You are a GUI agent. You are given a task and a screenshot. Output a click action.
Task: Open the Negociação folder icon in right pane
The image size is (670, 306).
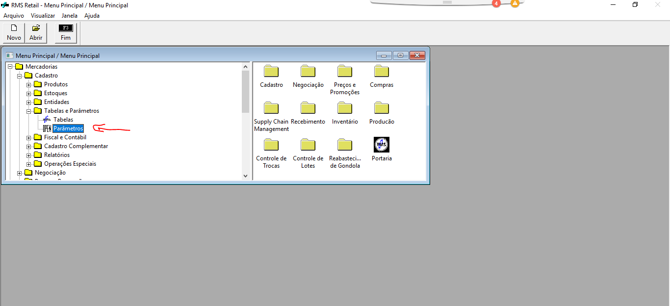point(308,72)
